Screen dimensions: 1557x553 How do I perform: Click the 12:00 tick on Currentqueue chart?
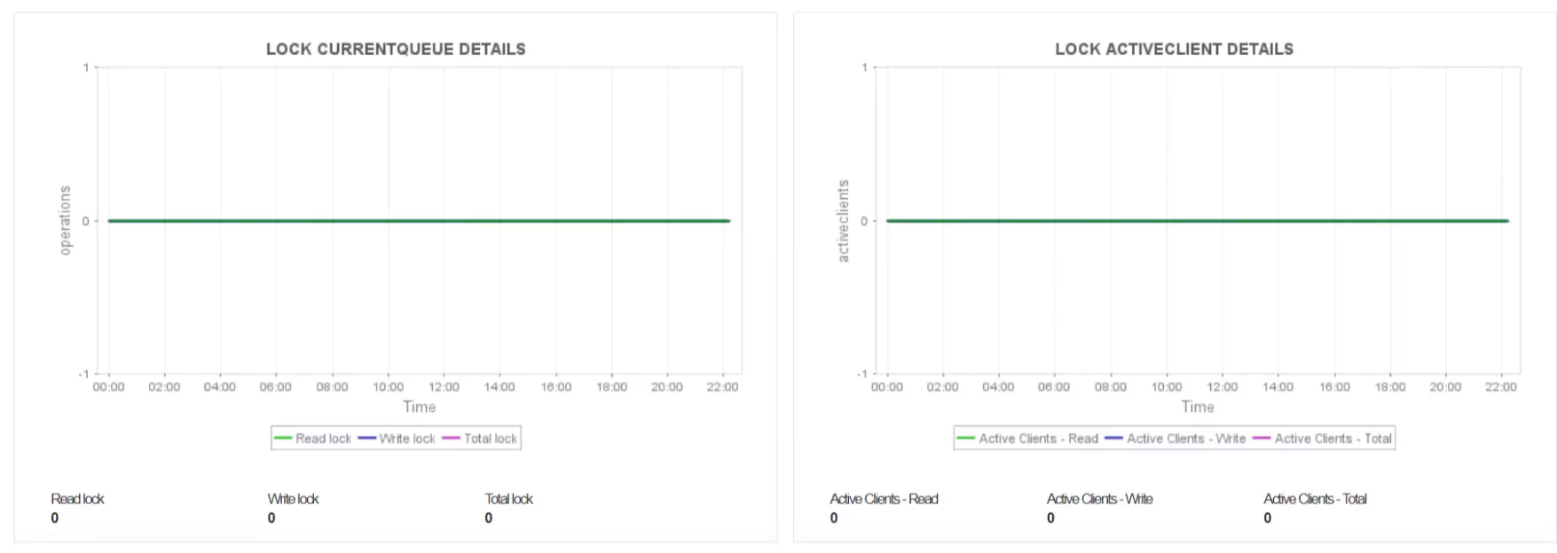(444, 387)
